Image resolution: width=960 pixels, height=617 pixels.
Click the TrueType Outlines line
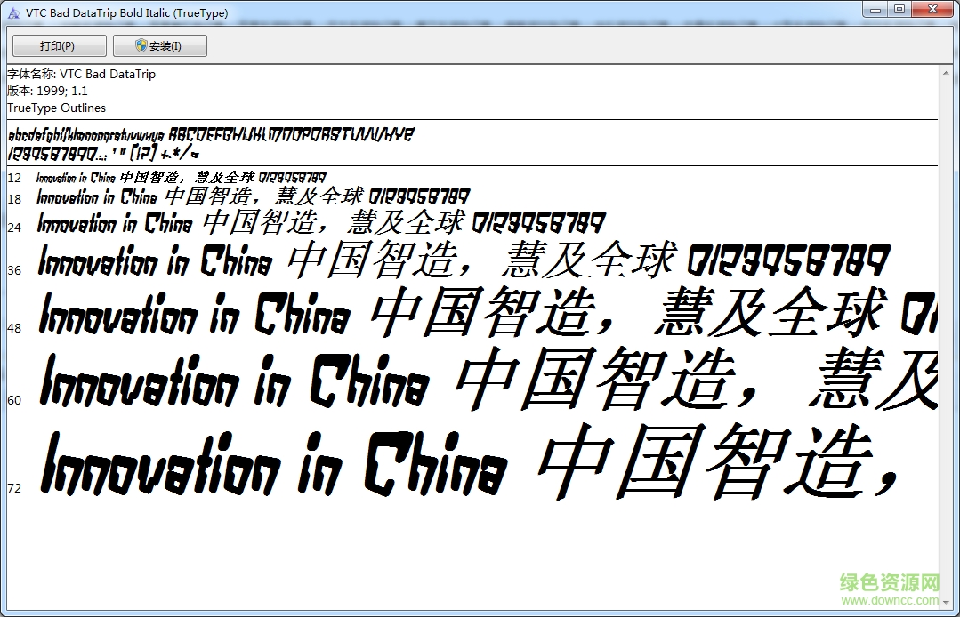(56, 108)
